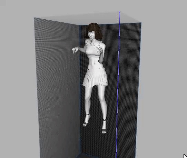Select the necklace on the figure
187x158 pixels.
click(94, 44)
